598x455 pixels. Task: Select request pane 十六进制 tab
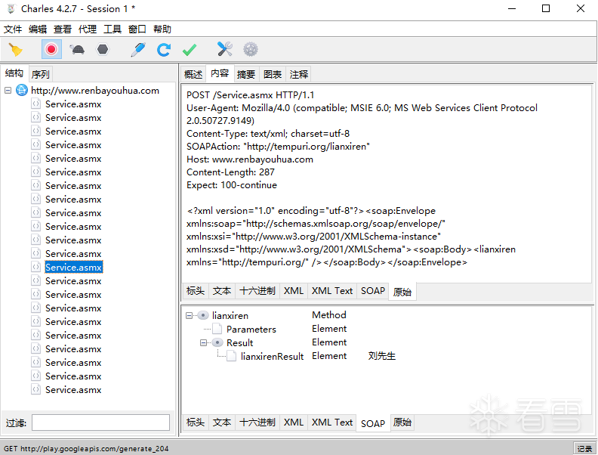[x=257, y=291]
